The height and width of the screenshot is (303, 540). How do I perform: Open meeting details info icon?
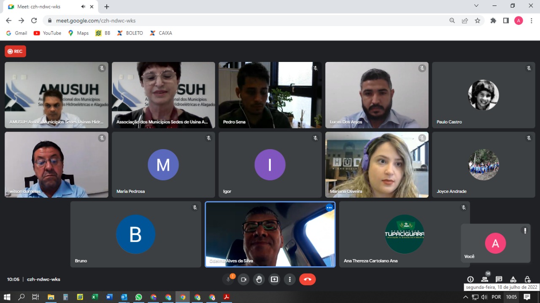[x=470, y=279]
